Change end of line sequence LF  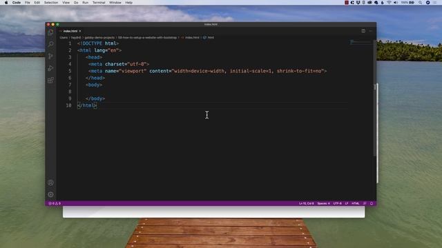(347, 203)
